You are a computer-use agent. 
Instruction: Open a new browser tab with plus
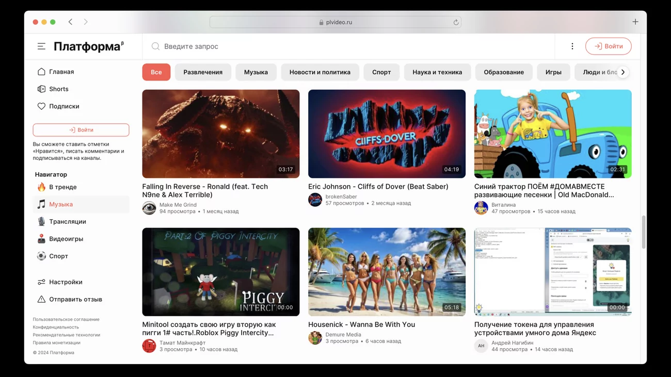(635, 22)
